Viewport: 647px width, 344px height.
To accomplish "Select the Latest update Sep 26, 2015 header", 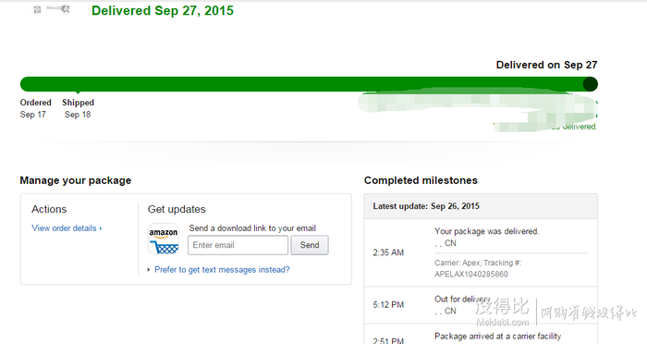I will [x=481, y=206].
